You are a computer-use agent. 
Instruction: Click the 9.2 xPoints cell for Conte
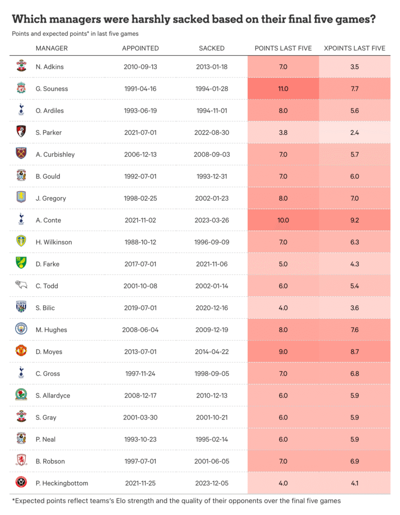[354, 220]
